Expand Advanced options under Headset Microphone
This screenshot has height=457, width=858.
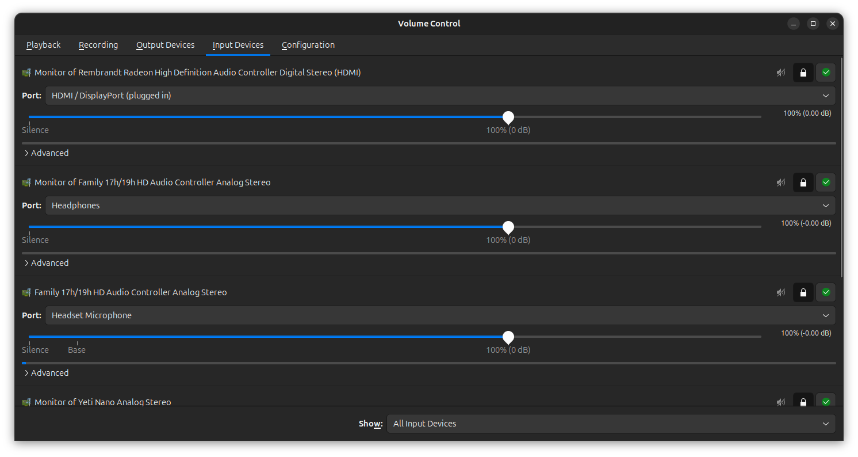tap(46, 373)
